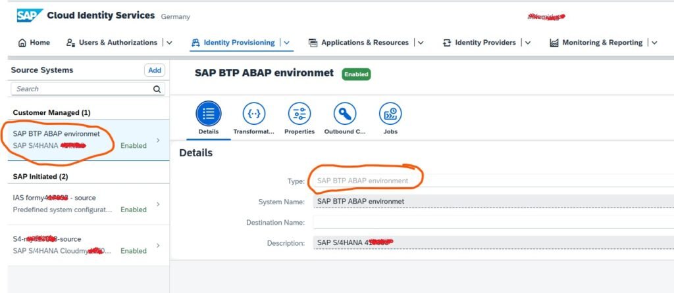The width and height of the screenshot is (674, 293).
Task: Click the Customer Managed (1) group header
Action: pyautogui.click(x=51, y=112)
